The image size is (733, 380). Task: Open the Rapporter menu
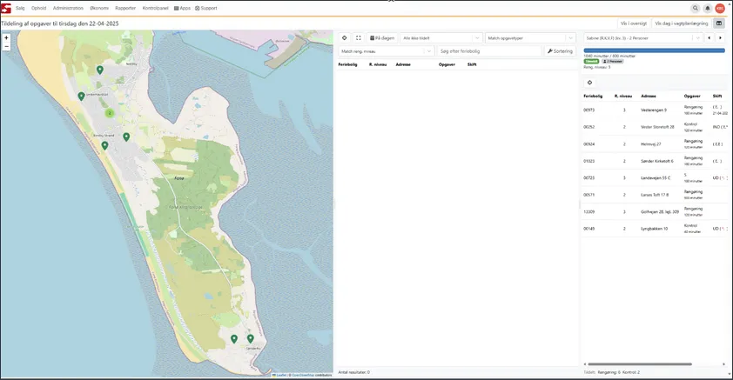[125, 8]
